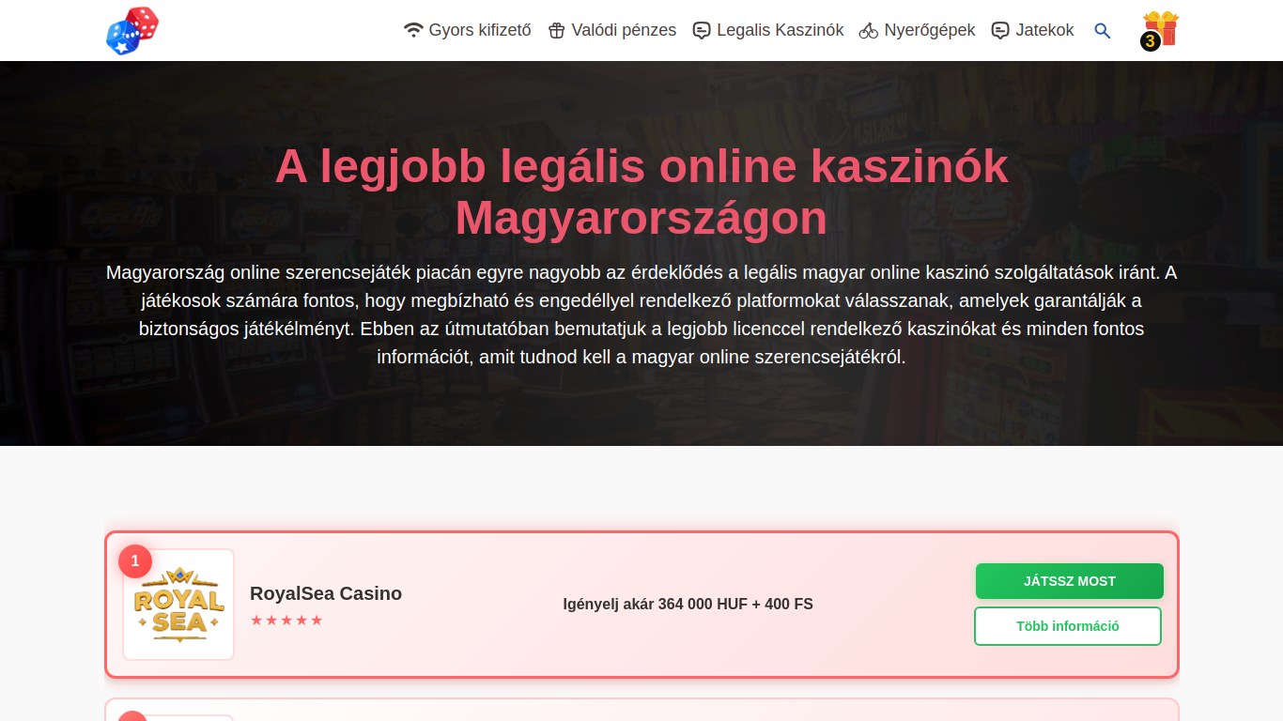Open the RoyalSea Casino logo thumbnail
The height and width of the screenshot is (721, 1283).
coord(178,605)
